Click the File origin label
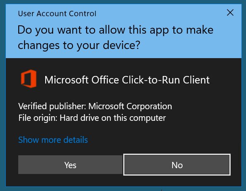The image size is (246, 191). click(x=38, y=118)
